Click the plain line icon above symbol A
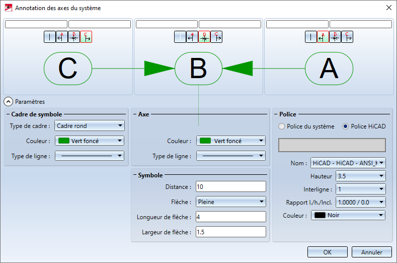Screen dimensions: 397x263 (x=311, y=37)
